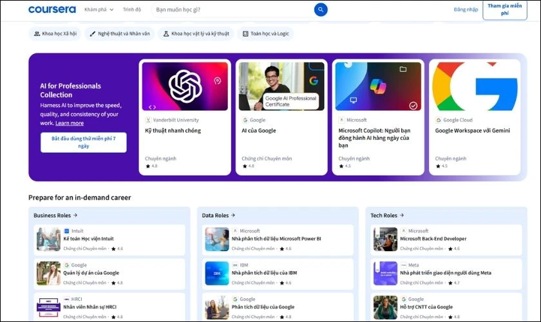Click the Microsoft Back-End Developer thumbnail

385,239
